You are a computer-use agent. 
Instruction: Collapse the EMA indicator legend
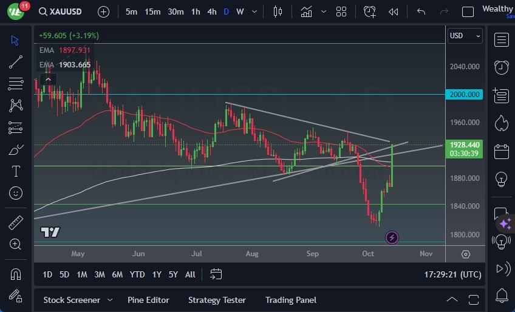(x=47, y=78)
